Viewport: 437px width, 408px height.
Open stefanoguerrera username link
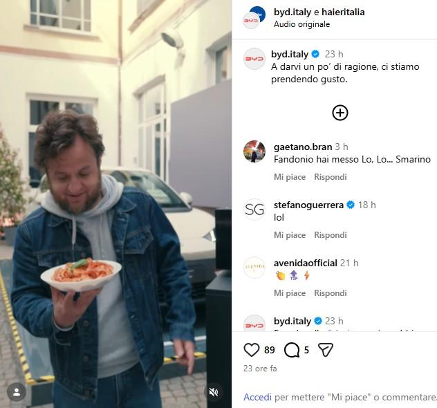(x=308, y=205)
